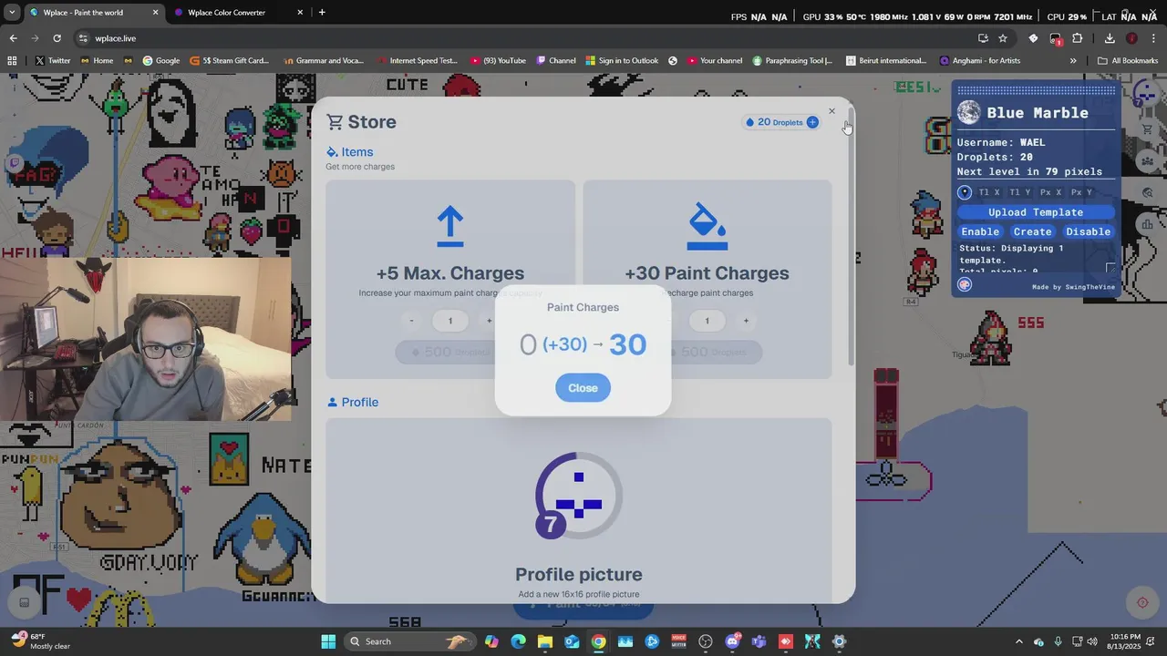Increase the Paint Charges quantity
Image resolution: width=1167 pixels, height=656 pixels.
pos(746,321)
